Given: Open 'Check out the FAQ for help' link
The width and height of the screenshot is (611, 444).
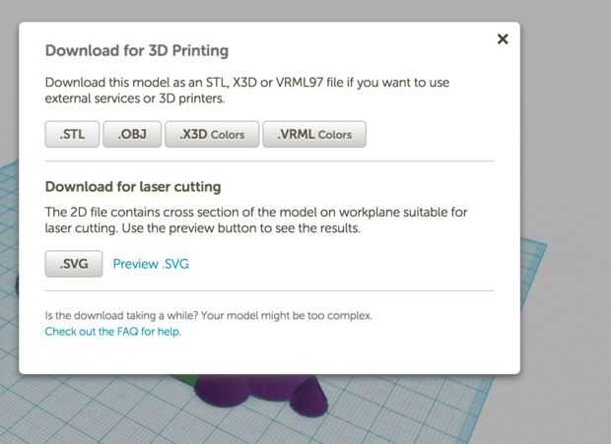Looking at the screenshot, I should tap(113, 332).
